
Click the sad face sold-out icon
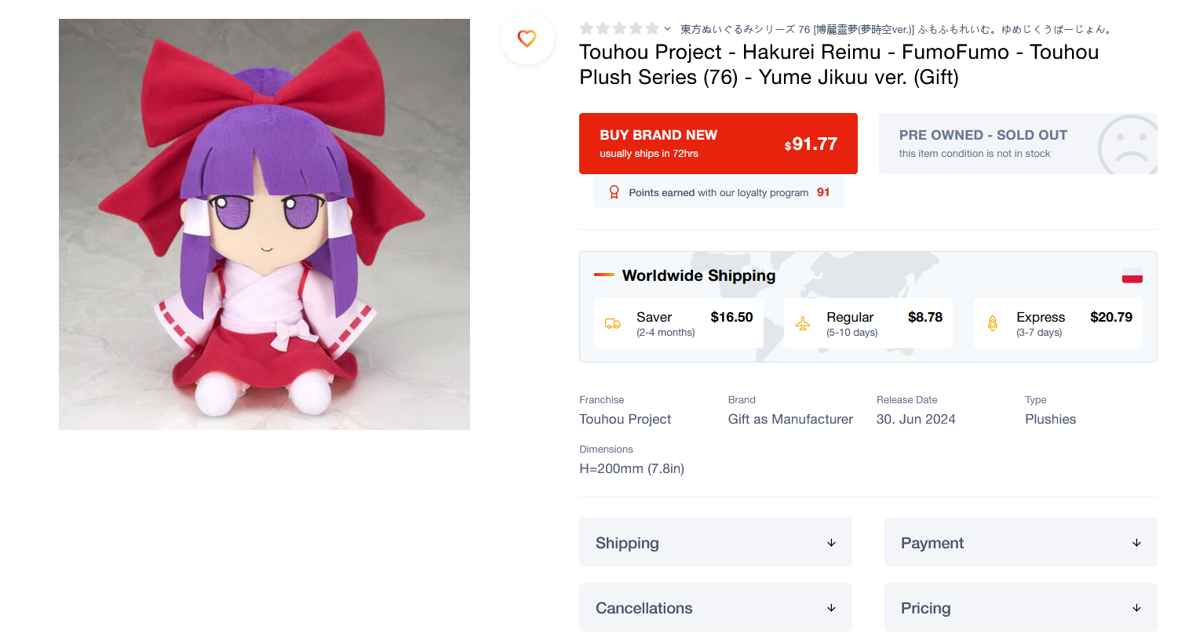click(x=1127, y=145)
